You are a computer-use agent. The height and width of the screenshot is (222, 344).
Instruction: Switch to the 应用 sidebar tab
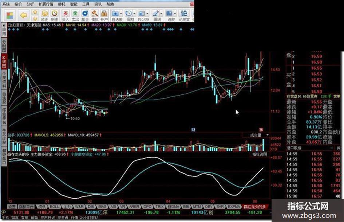click(x=4, y=30)
